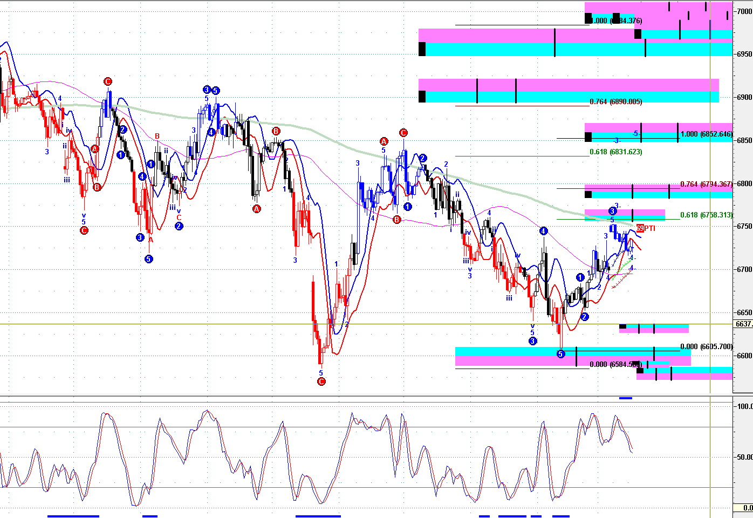Click the green 0.618 (6758.313) level label
Screen dimensions: 753x518
pos(707,215)
